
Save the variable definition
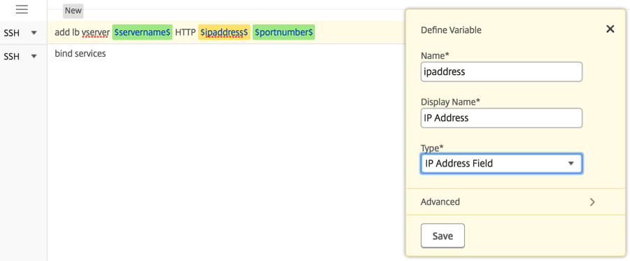coord(442,236)
